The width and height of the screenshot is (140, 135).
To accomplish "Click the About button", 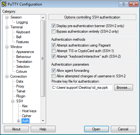I will [x=16, y=129].
